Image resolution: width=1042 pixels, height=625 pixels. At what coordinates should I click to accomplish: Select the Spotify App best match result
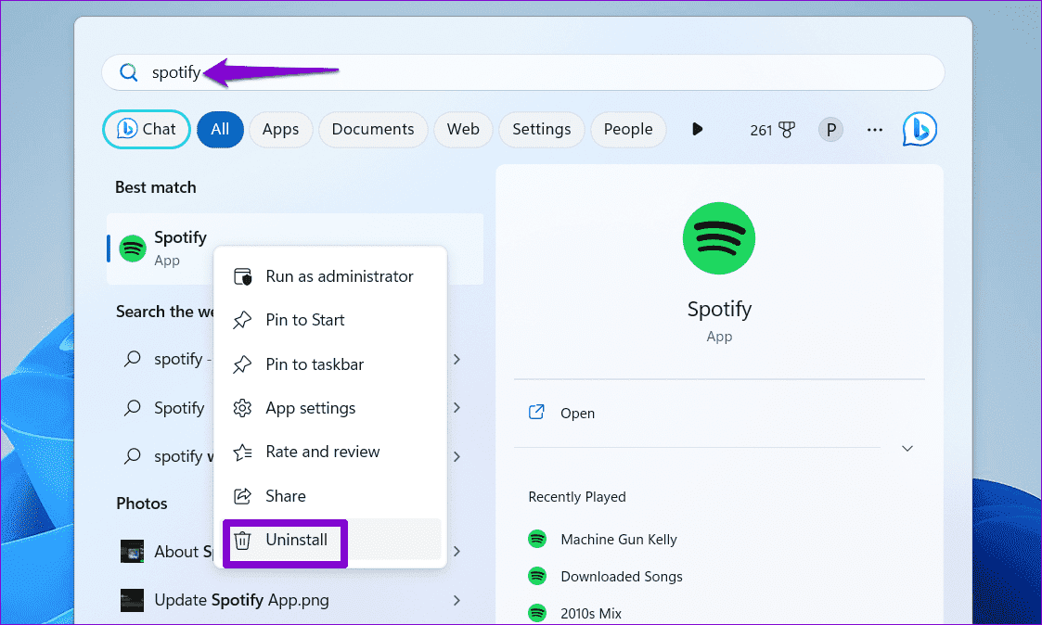coord(295,249)
